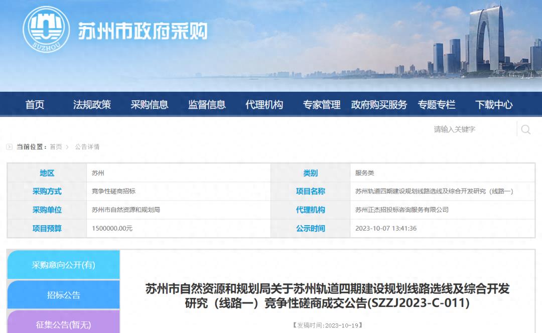
Task: Click the publish time 2023-10-07 13:41:36
Action: (x=386, y=228)
